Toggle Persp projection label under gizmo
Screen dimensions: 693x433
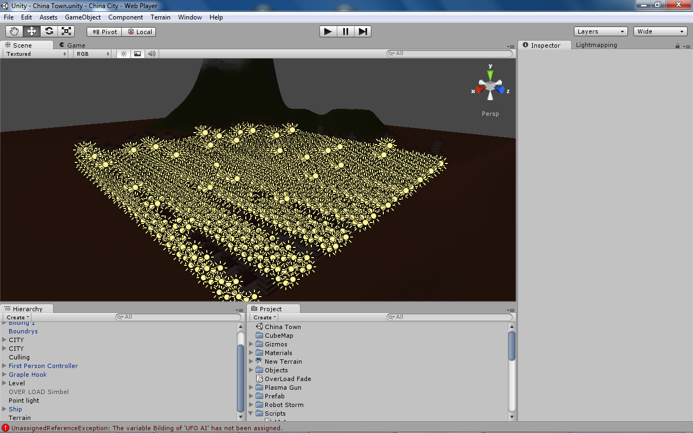(x=491, y=114)
